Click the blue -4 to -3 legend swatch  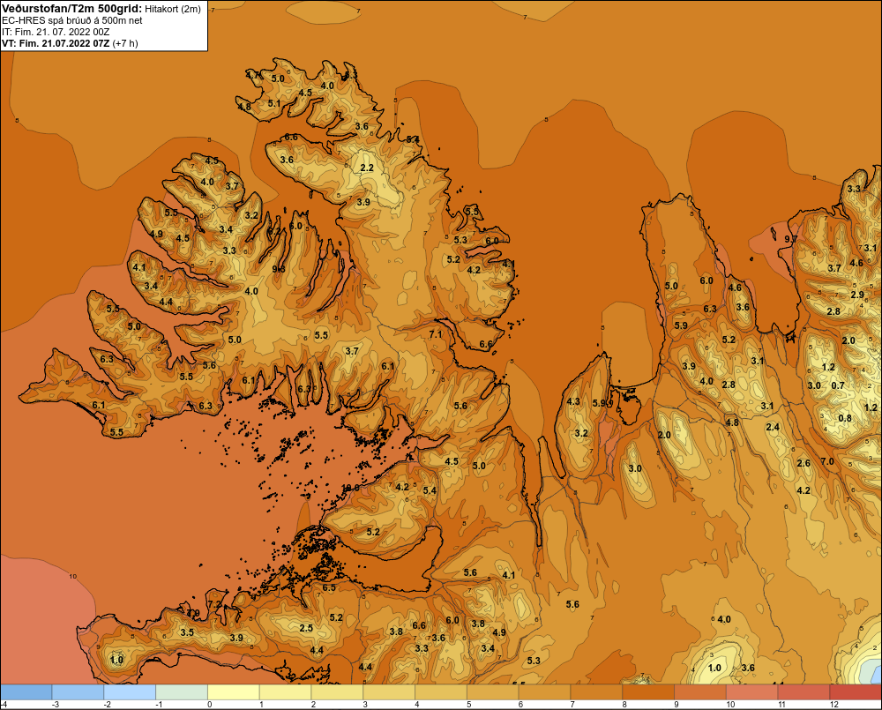pos(26,692)
